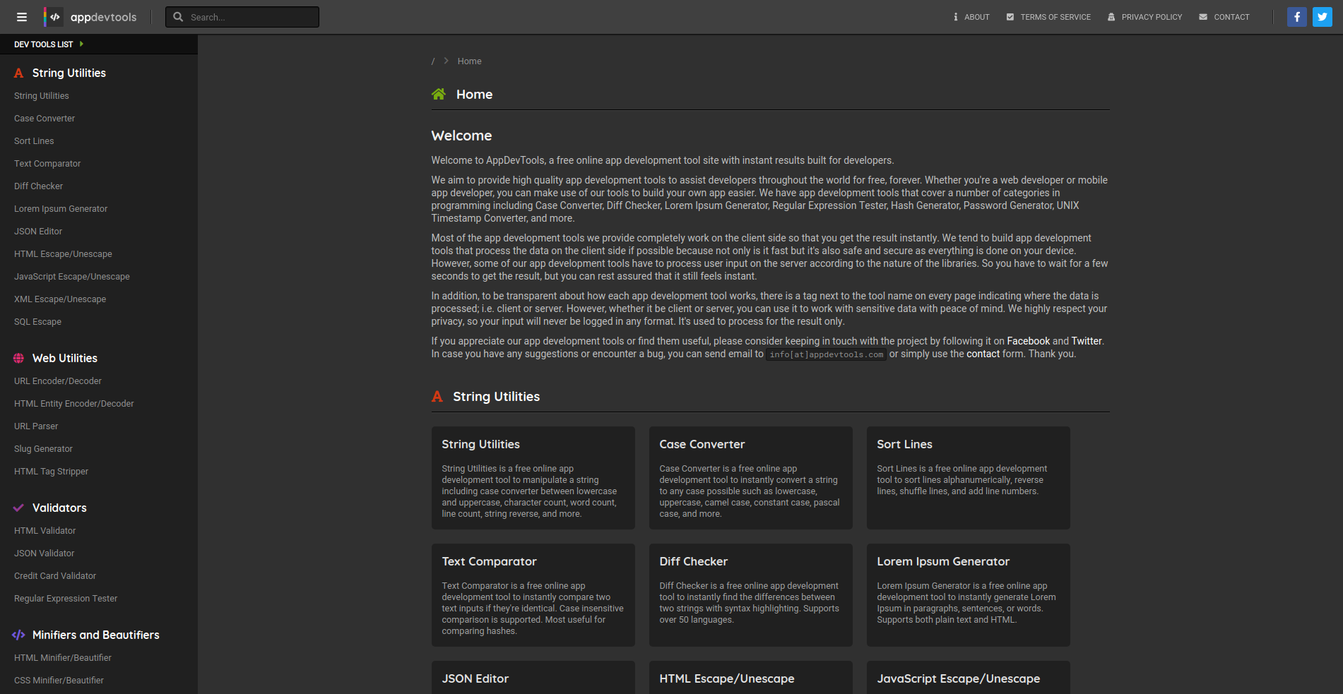1343x694 pixels.
Task: Click the search magnifier icon
Action: (178, 17)
